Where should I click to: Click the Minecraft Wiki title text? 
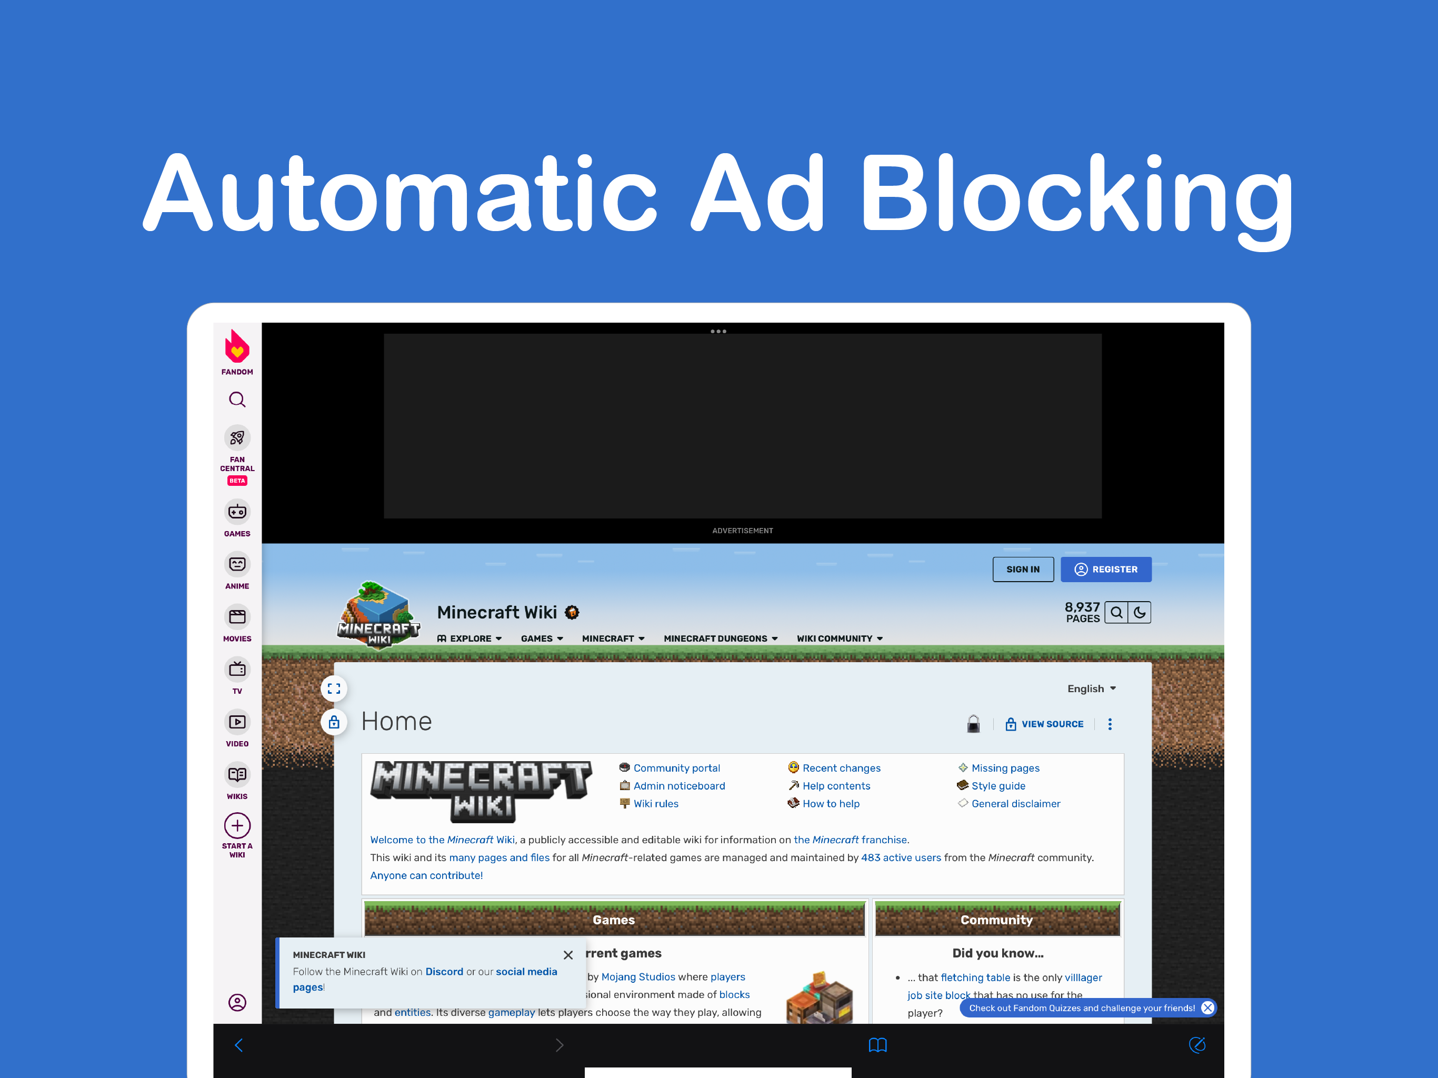tap(497, 613)
